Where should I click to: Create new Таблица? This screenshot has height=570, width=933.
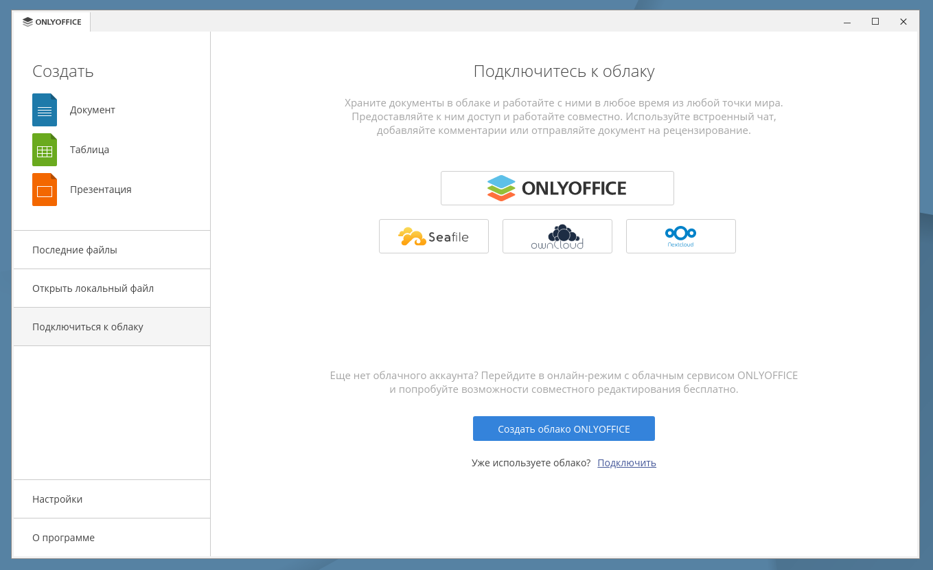pos(89,150)
